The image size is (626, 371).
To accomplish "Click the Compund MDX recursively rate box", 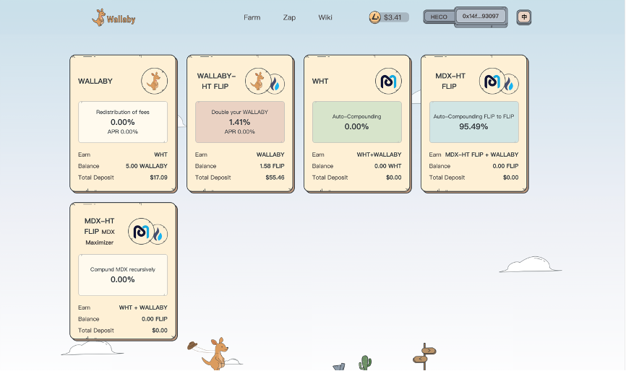I will [123, 275].
